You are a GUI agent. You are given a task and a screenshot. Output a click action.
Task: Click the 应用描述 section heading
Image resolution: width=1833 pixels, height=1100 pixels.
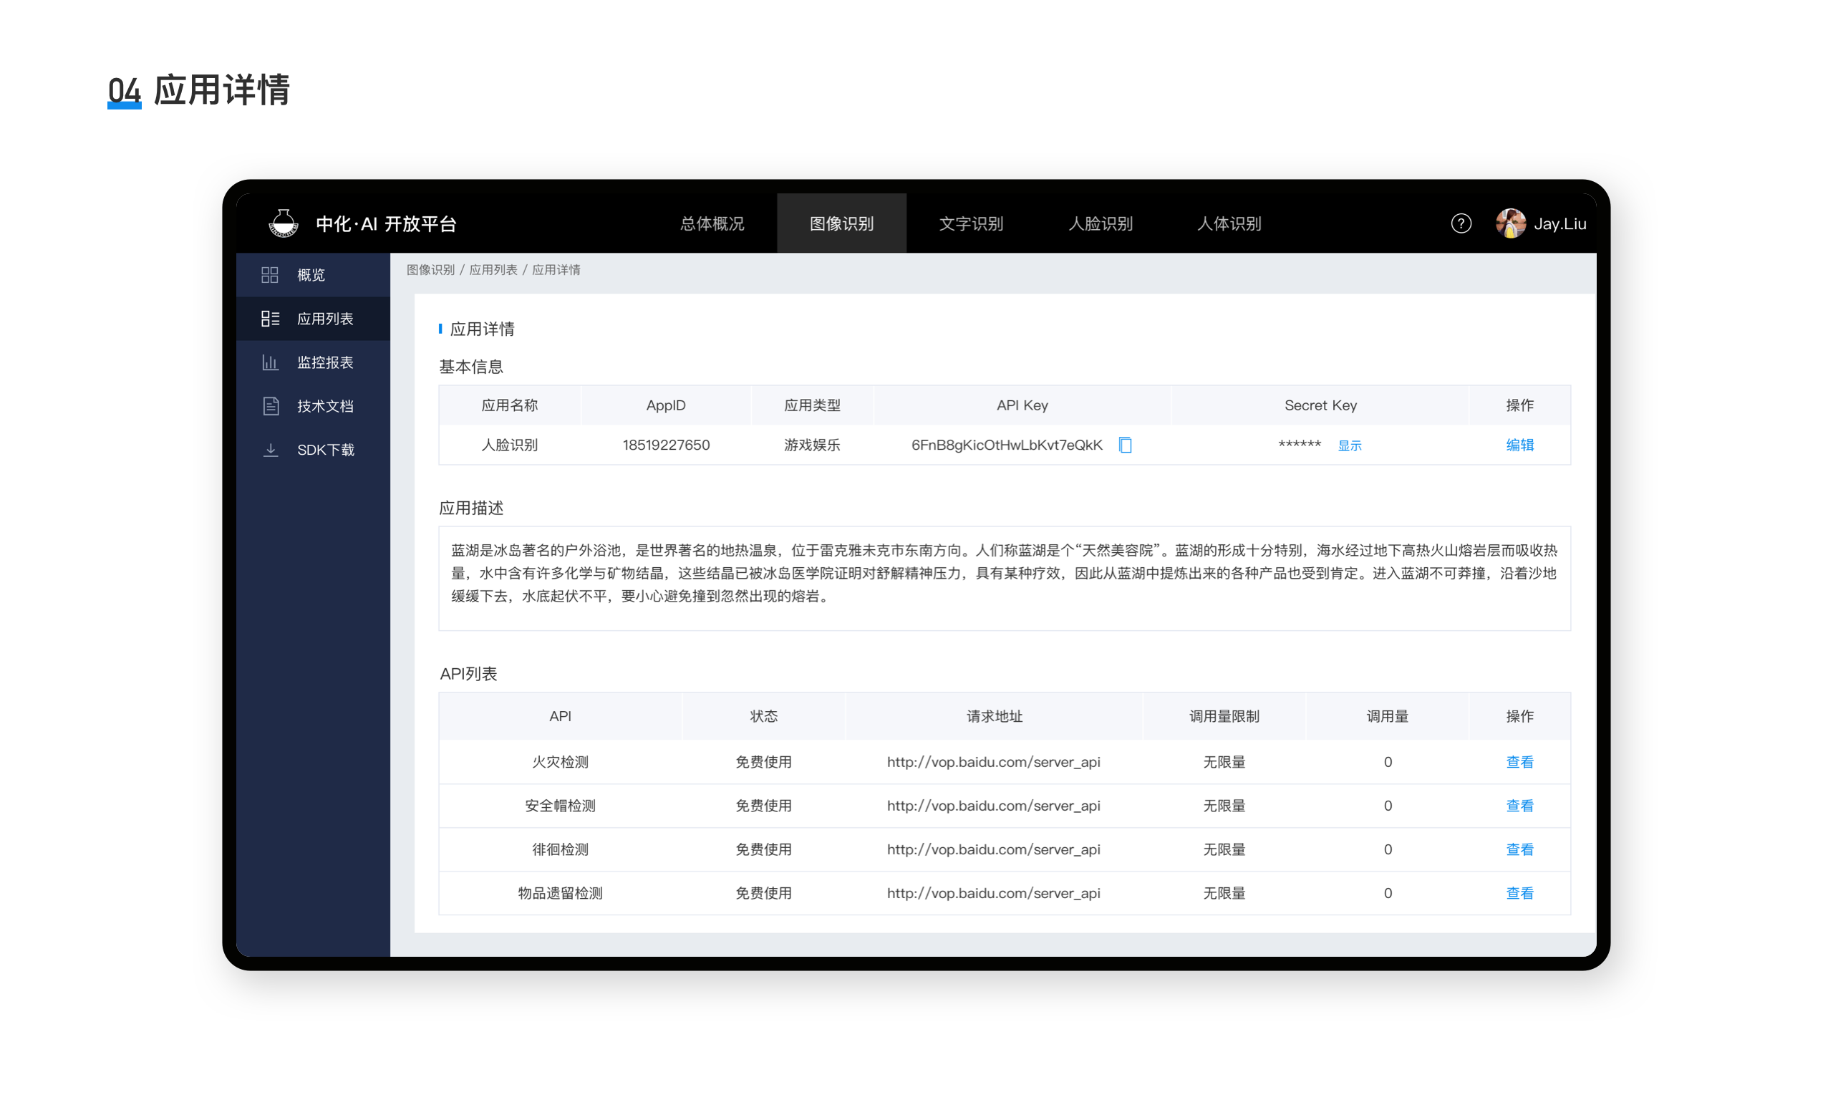click(x=471, y=508)
